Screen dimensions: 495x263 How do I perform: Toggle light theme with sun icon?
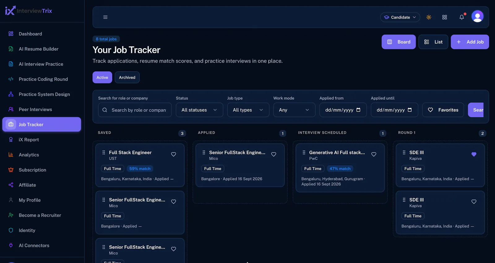pyautogui.click(x=429, y=17)
